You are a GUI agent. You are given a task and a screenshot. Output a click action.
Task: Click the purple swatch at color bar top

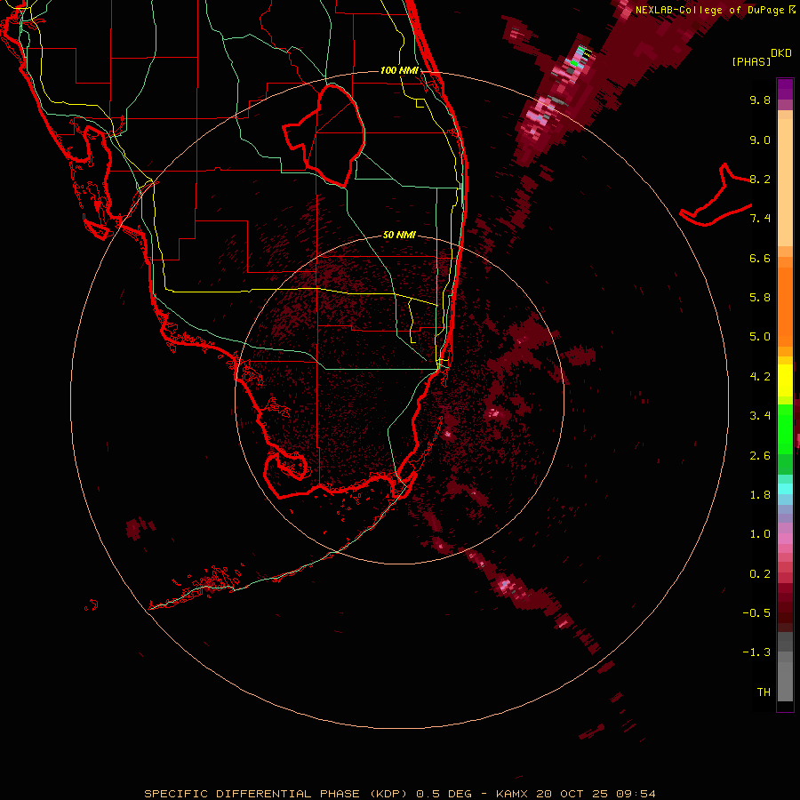click(x=785, y=89)
